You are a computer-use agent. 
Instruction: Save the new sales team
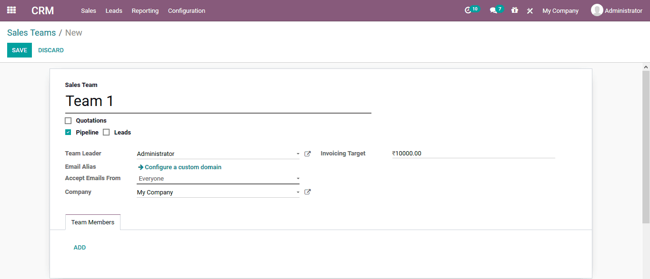19,50
